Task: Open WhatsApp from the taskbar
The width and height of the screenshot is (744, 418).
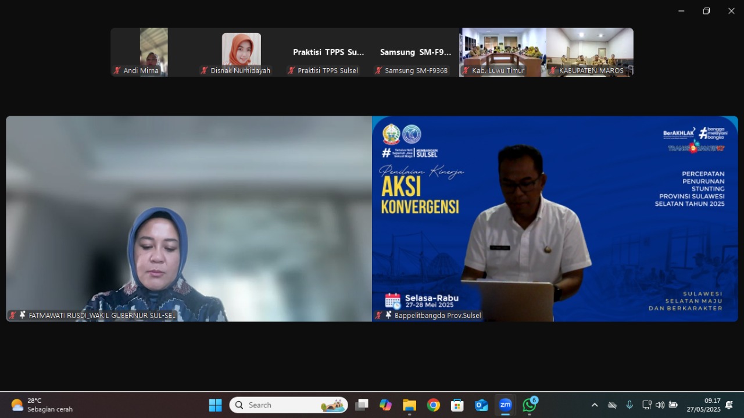Action: pyautogui.click(x=529, y=405)
